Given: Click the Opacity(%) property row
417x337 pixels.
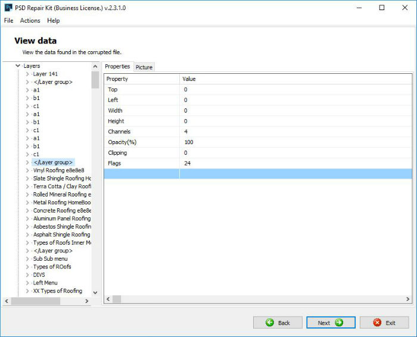Looking at the screenshot, I should point(122,142).
